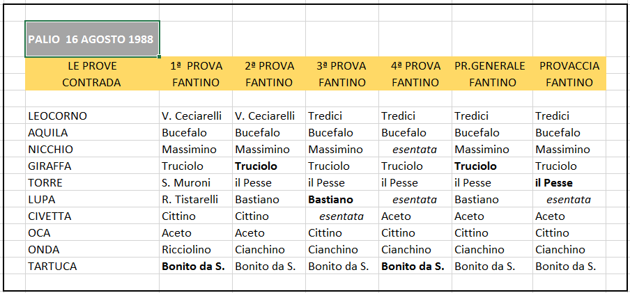Select R. Tistarelli in the LUPA row

pos(196,200)
